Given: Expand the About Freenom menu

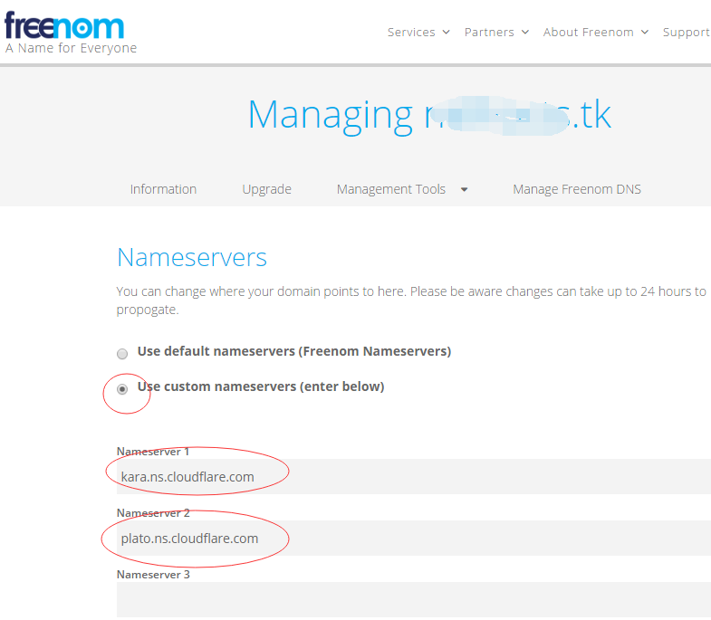Looking at the screenshot, I should (595, 33).
